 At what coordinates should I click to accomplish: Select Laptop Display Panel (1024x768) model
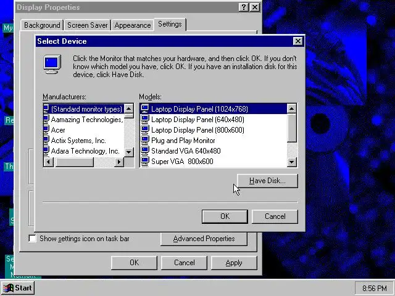[x=214, y=109]
